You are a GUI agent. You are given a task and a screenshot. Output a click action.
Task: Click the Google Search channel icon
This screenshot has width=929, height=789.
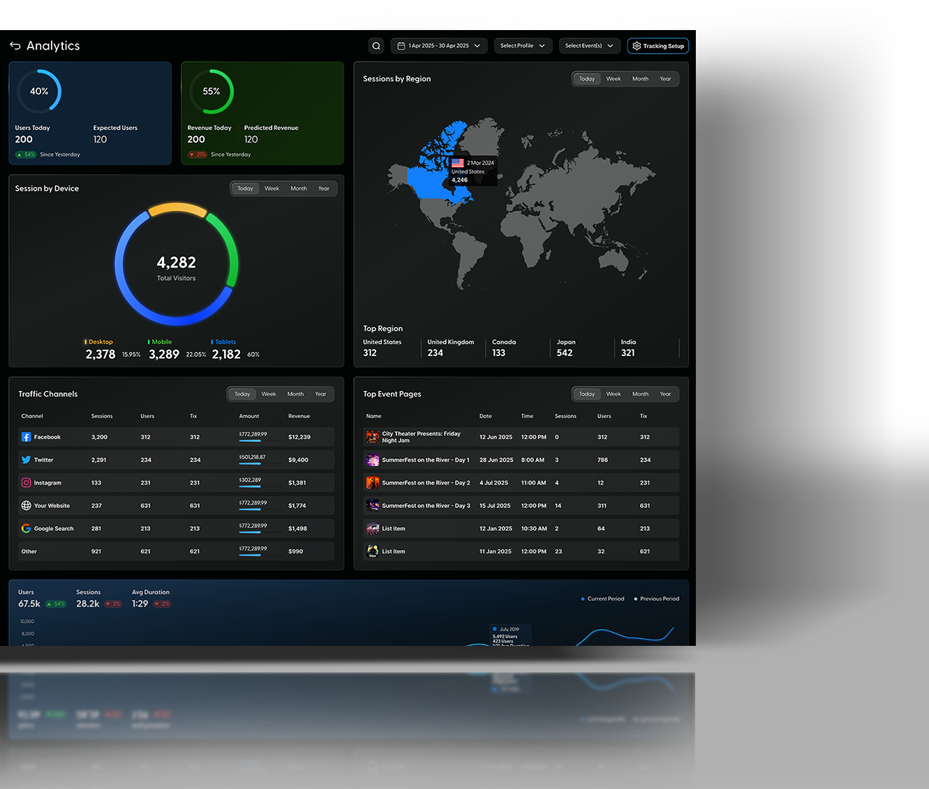[x=26, y=529]
